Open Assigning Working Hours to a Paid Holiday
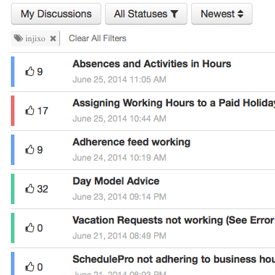Viewport: 275px width, 275px height. pos(174,103)
